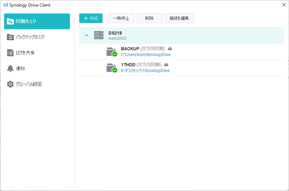
Task: Click the グローバル設定 gear icon
Action: [10, 84]
